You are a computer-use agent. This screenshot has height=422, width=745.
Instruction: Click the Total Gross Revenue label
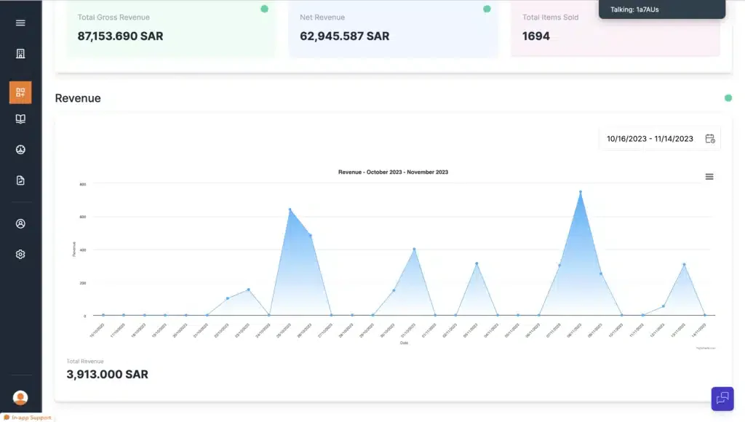(113, 17)
